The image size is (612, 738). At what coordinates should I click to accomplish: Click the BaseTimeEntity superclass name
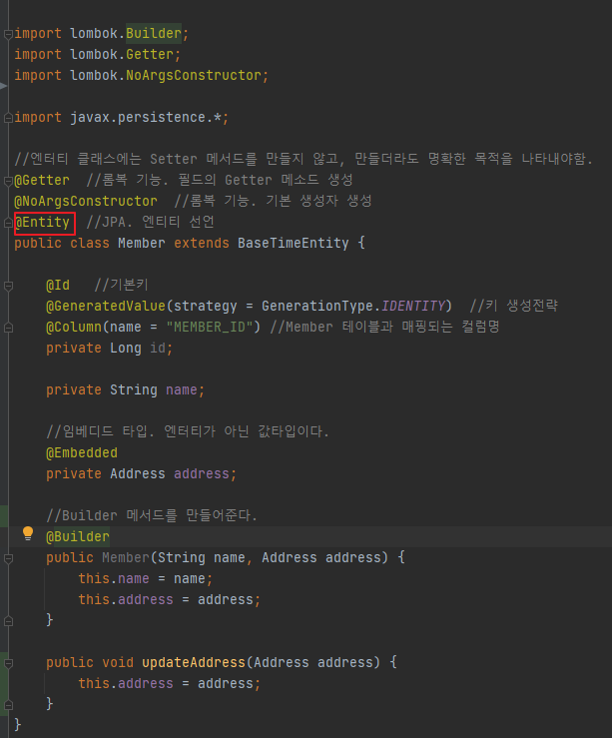294,243
